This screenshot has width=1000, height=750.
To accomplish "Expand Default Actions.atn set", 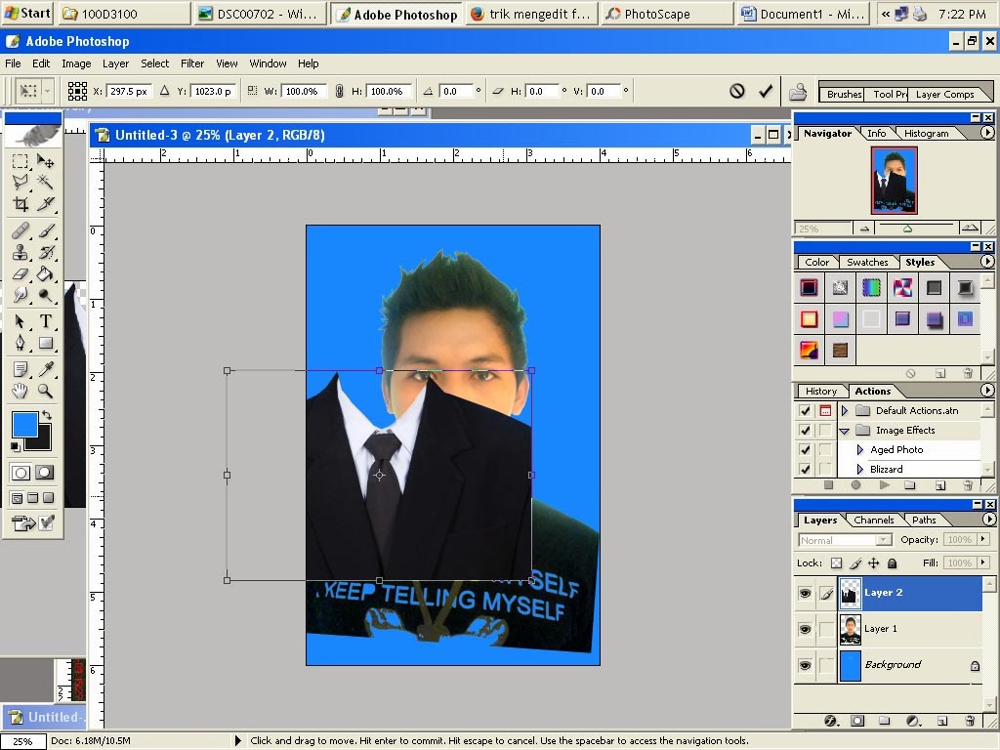I will [x=845, y=411].
